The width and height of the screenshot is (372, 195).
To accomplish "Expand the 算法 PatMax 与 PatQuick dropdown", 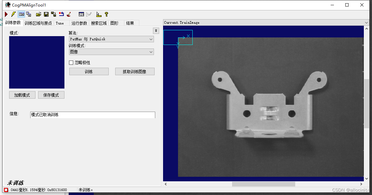I will 111,39.
